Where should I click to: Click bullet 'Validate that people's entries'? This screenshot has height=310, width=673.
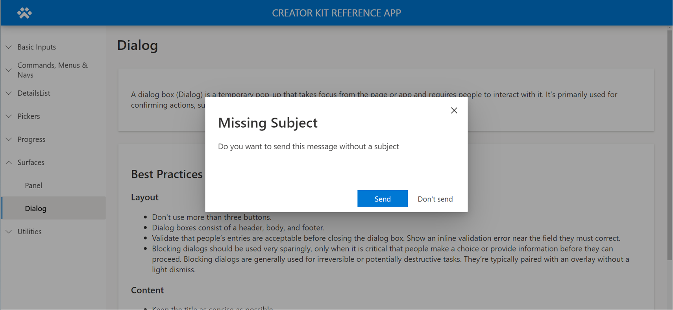tap(386, 238)
